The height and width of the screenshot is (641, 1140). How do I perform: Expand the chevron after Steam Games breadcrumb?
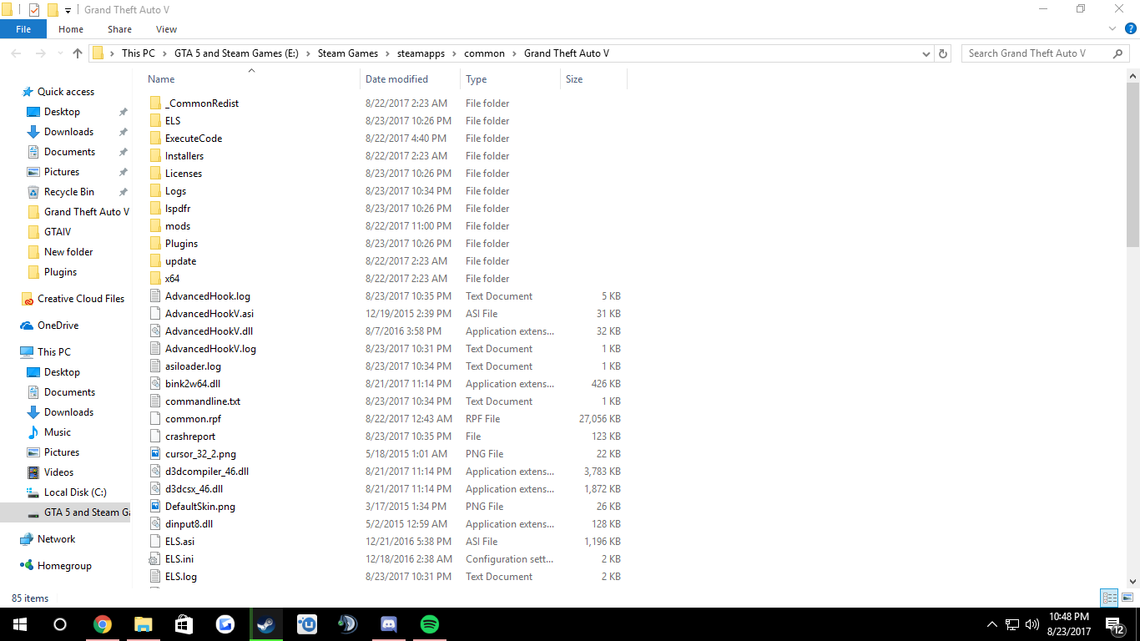click(x=386, y=53)
